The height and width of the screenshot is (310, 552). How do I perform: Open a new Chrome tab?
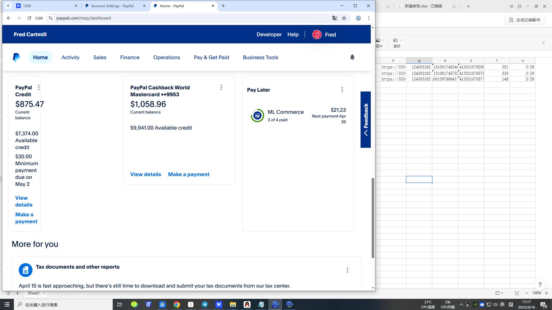click(x=223, y=6)
